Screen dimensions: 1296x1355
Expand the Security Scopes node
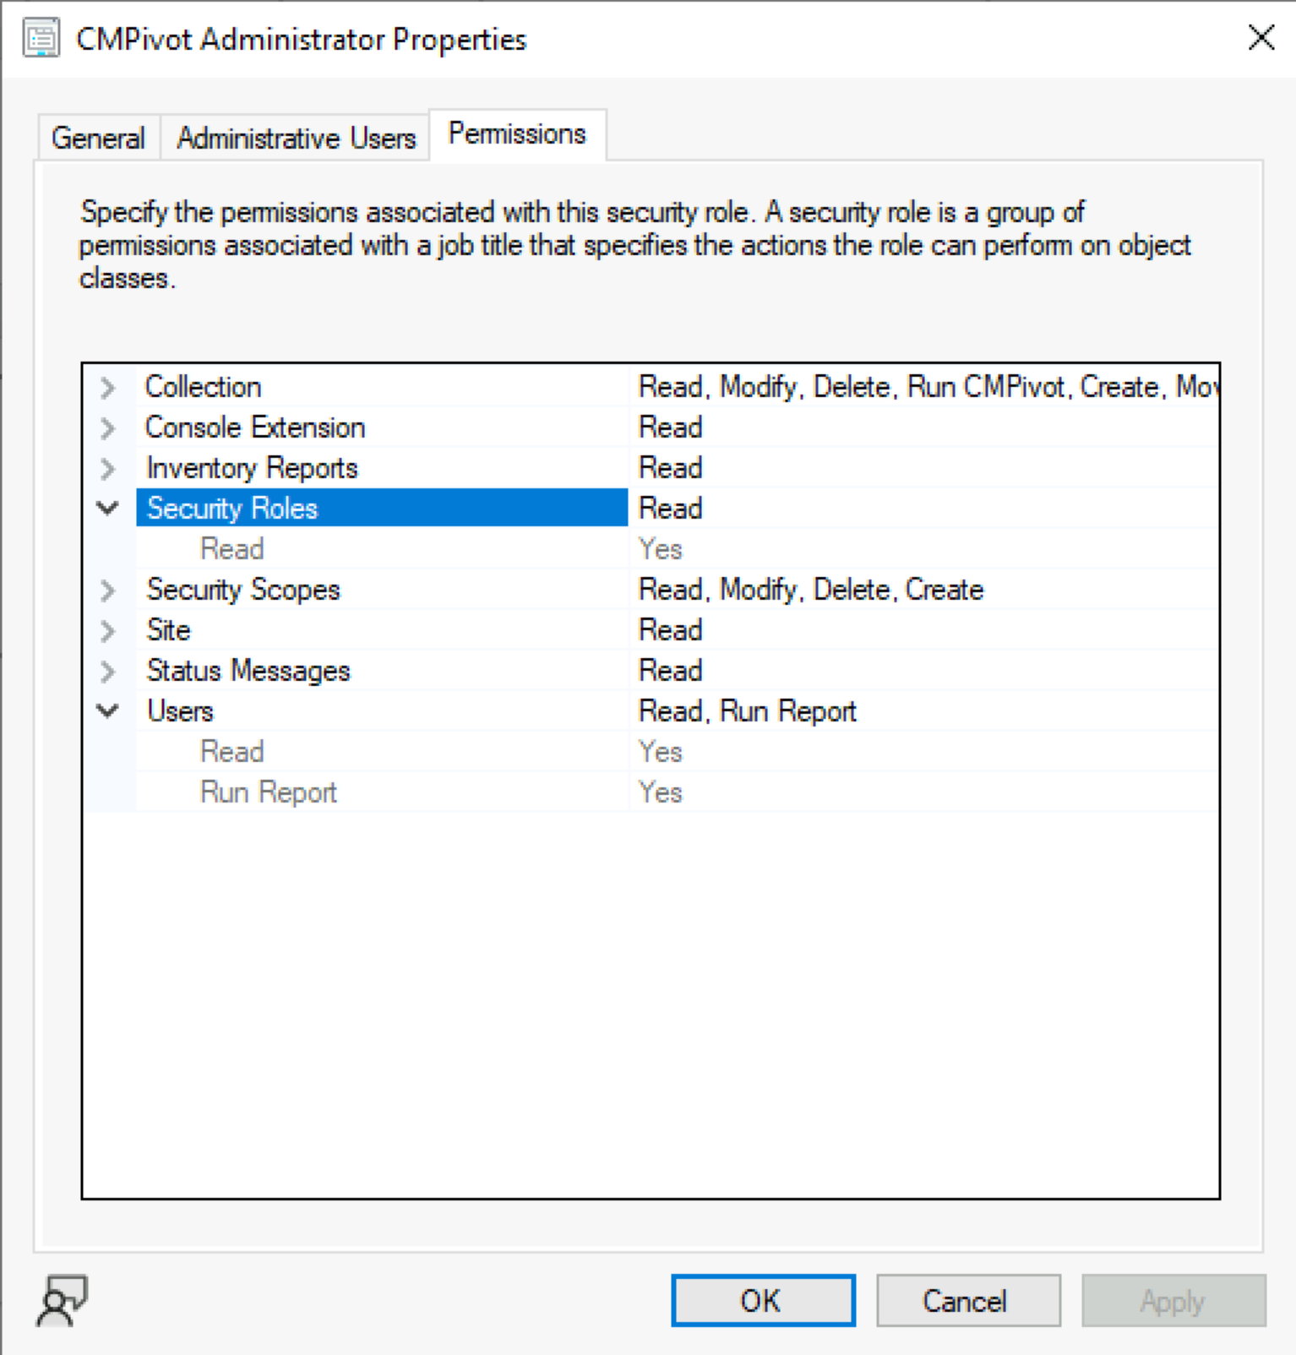[x=107, y=590]
